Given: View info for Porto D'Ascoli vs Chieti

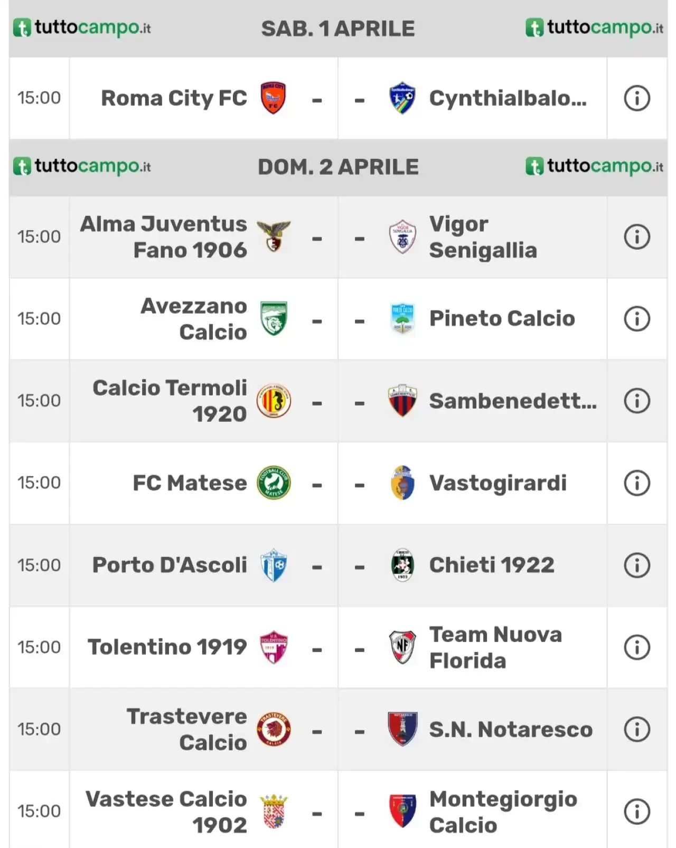Looking at the screenshot, I should click(637, 565).
